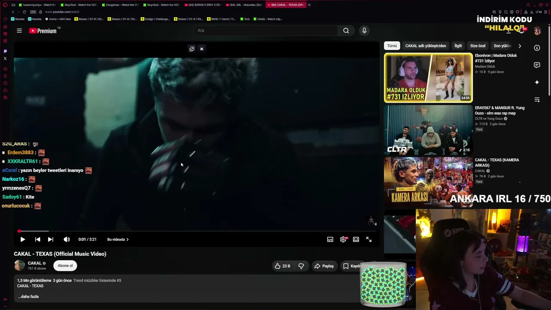Toggle the browser VPN badge

tap(33, 12)
